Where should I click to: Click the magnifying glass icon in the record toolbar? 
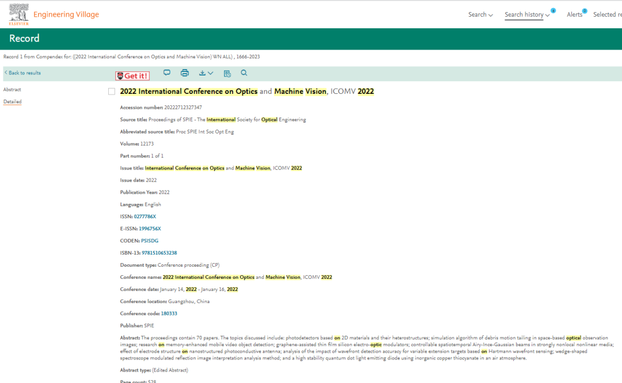click(x=244, y=73)
